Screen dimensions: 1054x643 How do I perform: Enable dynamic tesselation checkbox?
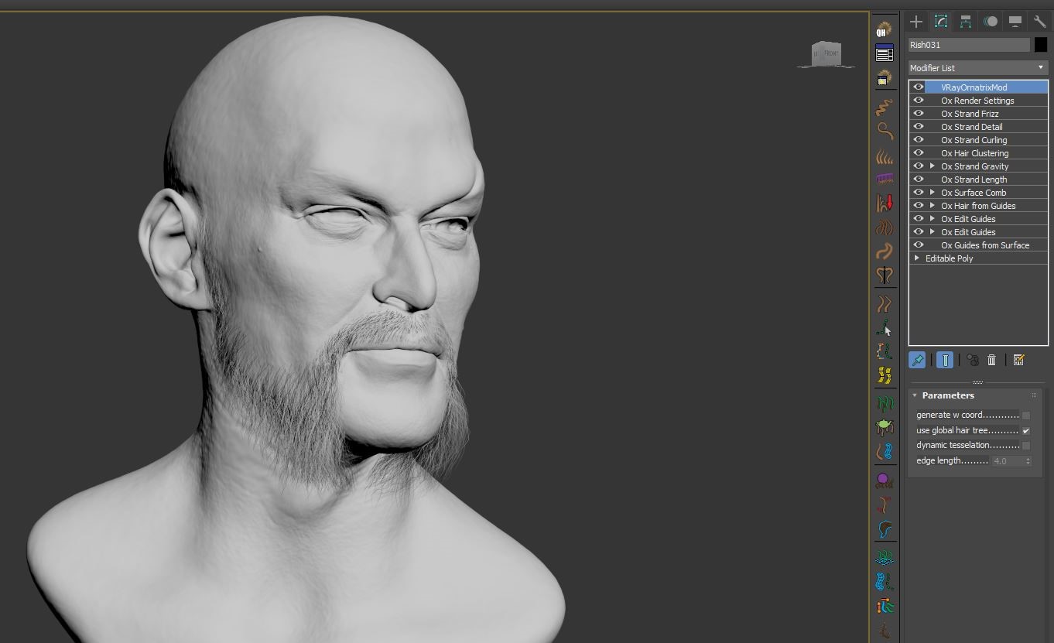pyautogui.click(x=1026, y=446)
